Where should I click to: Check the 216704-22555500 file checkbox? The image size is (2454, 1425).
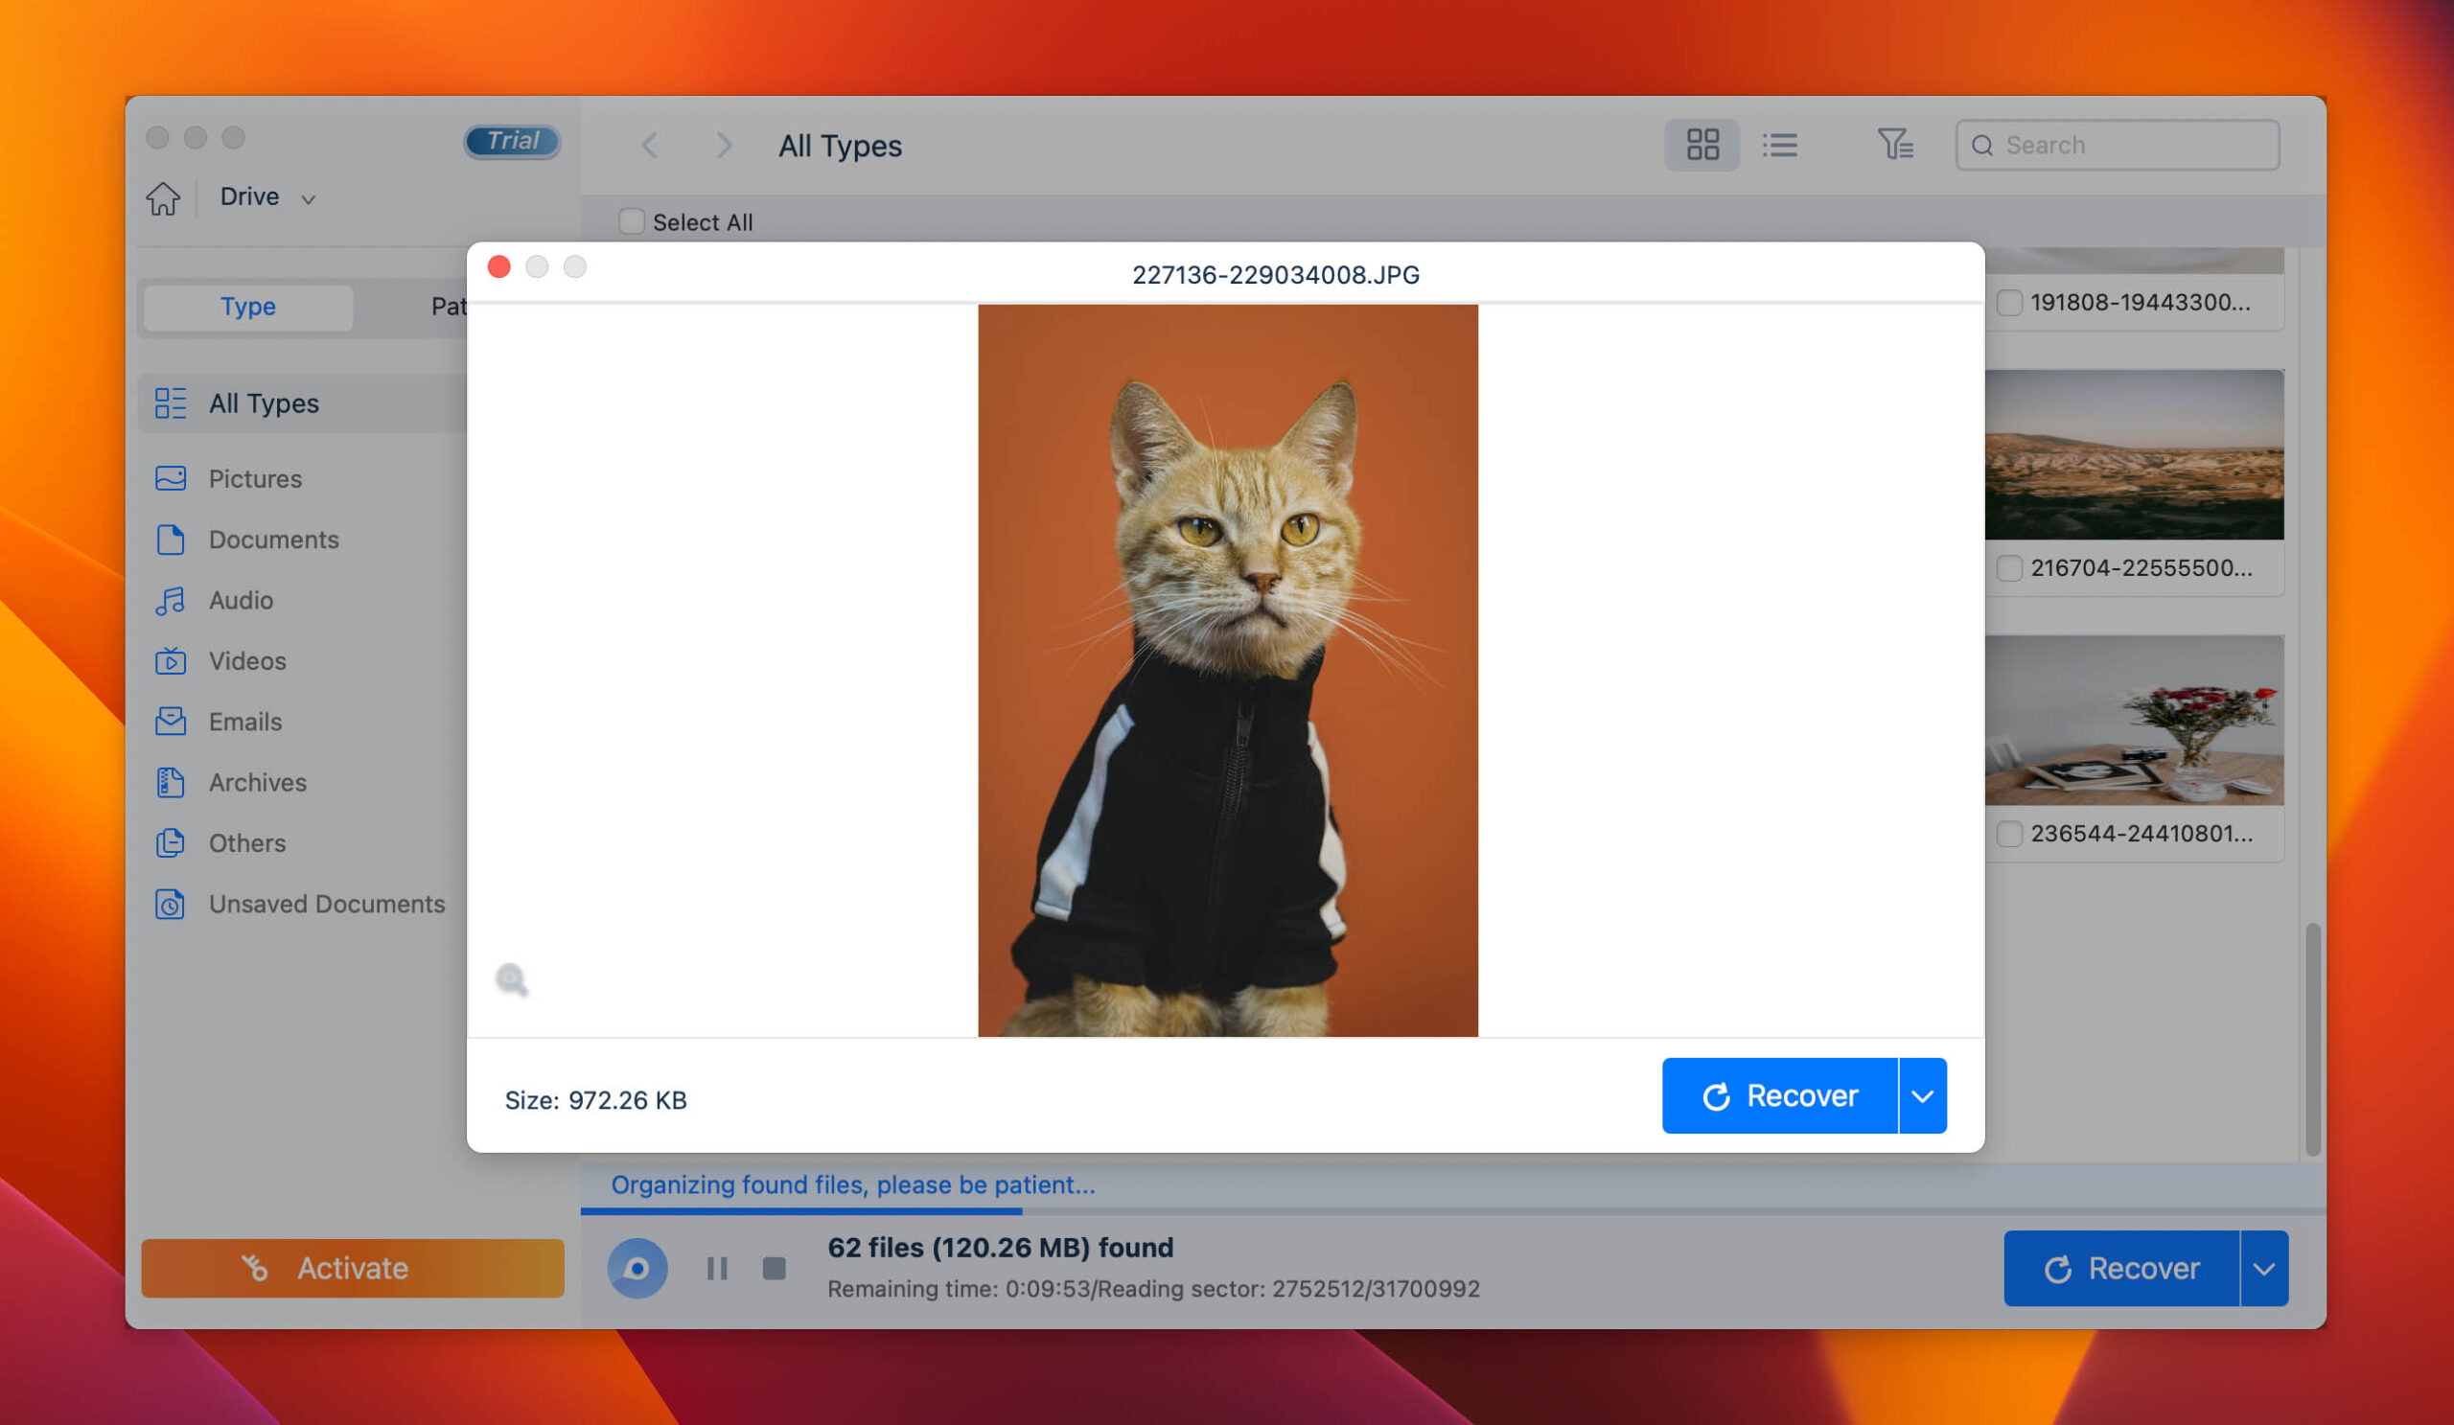pos(2009,568)
